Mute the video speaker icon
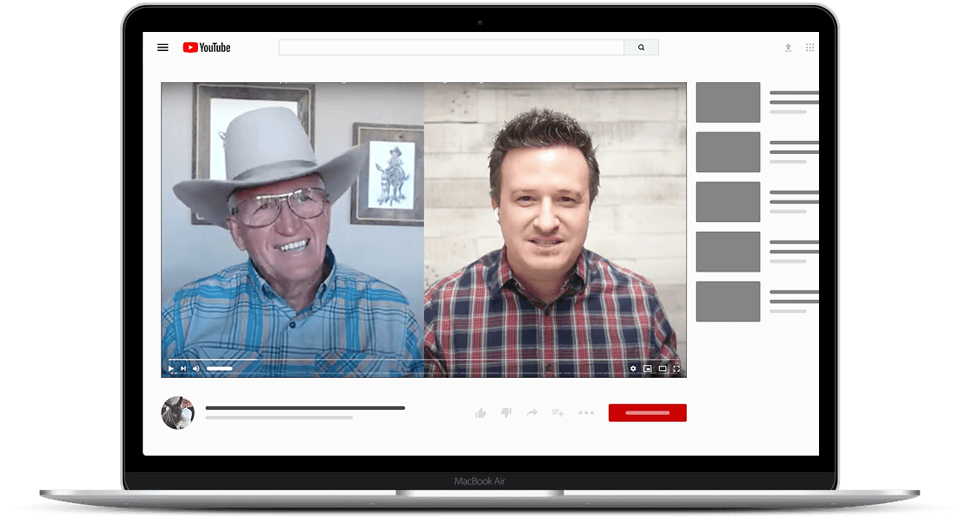 (195, 368)
